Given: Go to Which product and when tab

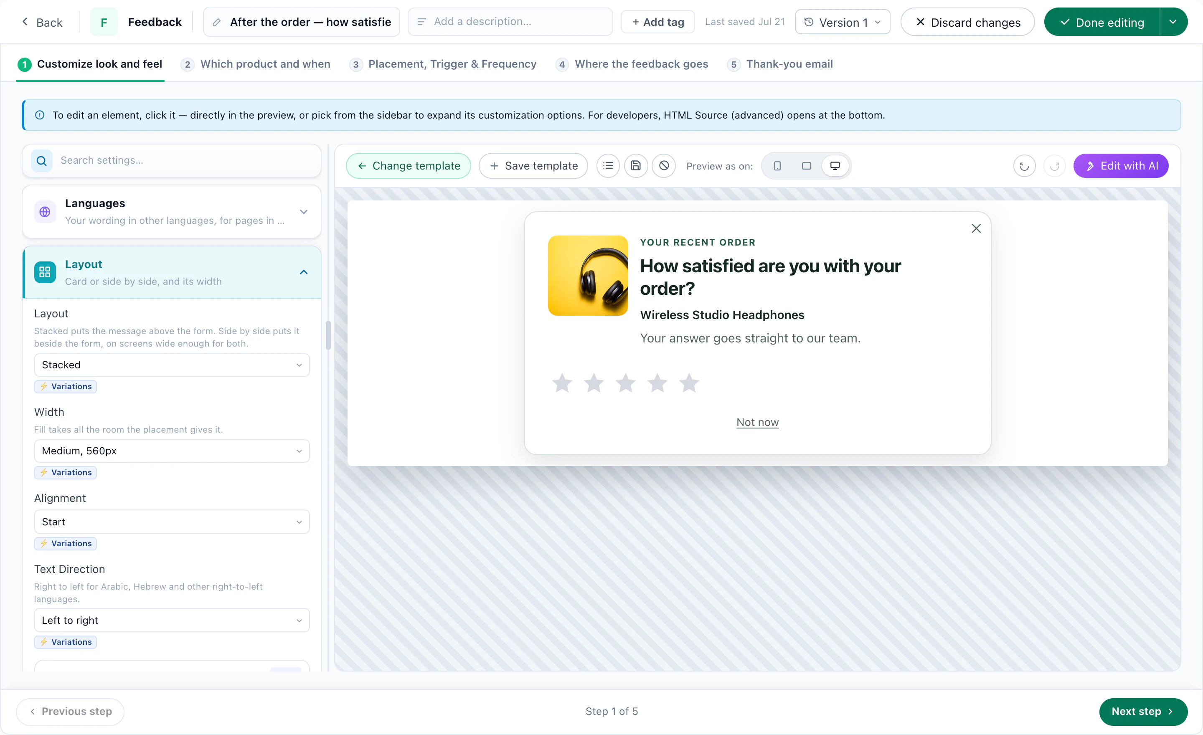Looking at the screenshot, I should pyautogui.click(x=255, y=64).
